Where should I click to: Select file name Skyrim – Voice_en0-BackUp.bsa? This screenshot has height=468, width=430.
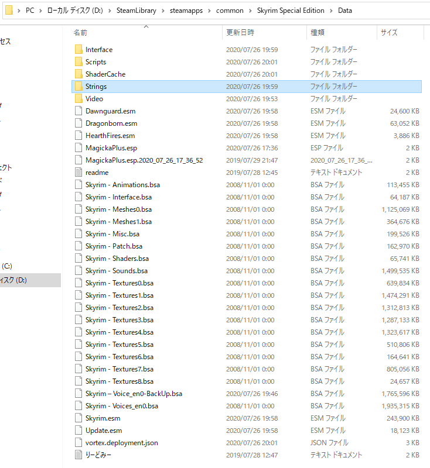point(134,394)
